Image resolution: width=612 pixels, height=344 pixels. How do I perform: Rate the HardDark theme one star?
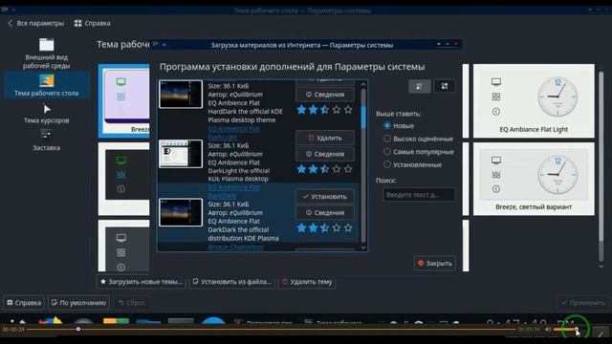pyautogui.click(x=301, y=110)
